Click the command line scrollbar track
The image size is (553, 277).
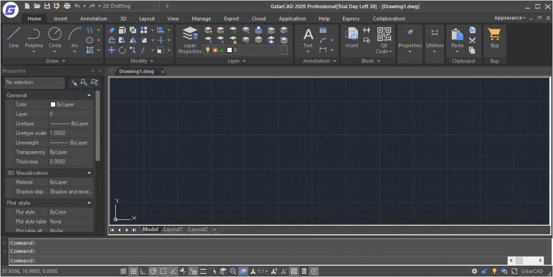click(526, 261)
